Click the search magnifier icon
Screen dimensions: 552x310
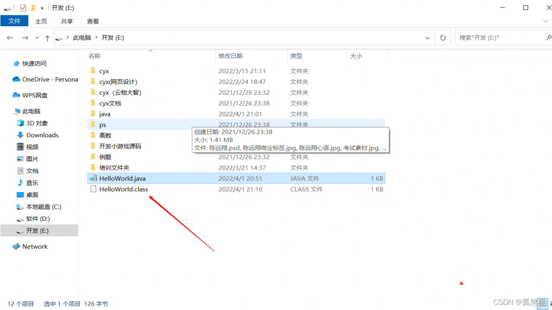click(548, 38)
